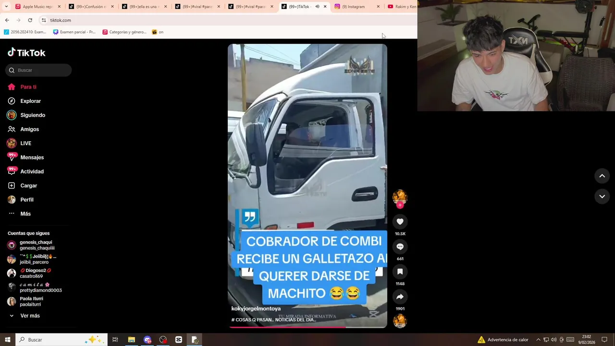The image size is (615, 346).
Task: Open the Advertencia de calor weather widget
Action: [503, 340]
